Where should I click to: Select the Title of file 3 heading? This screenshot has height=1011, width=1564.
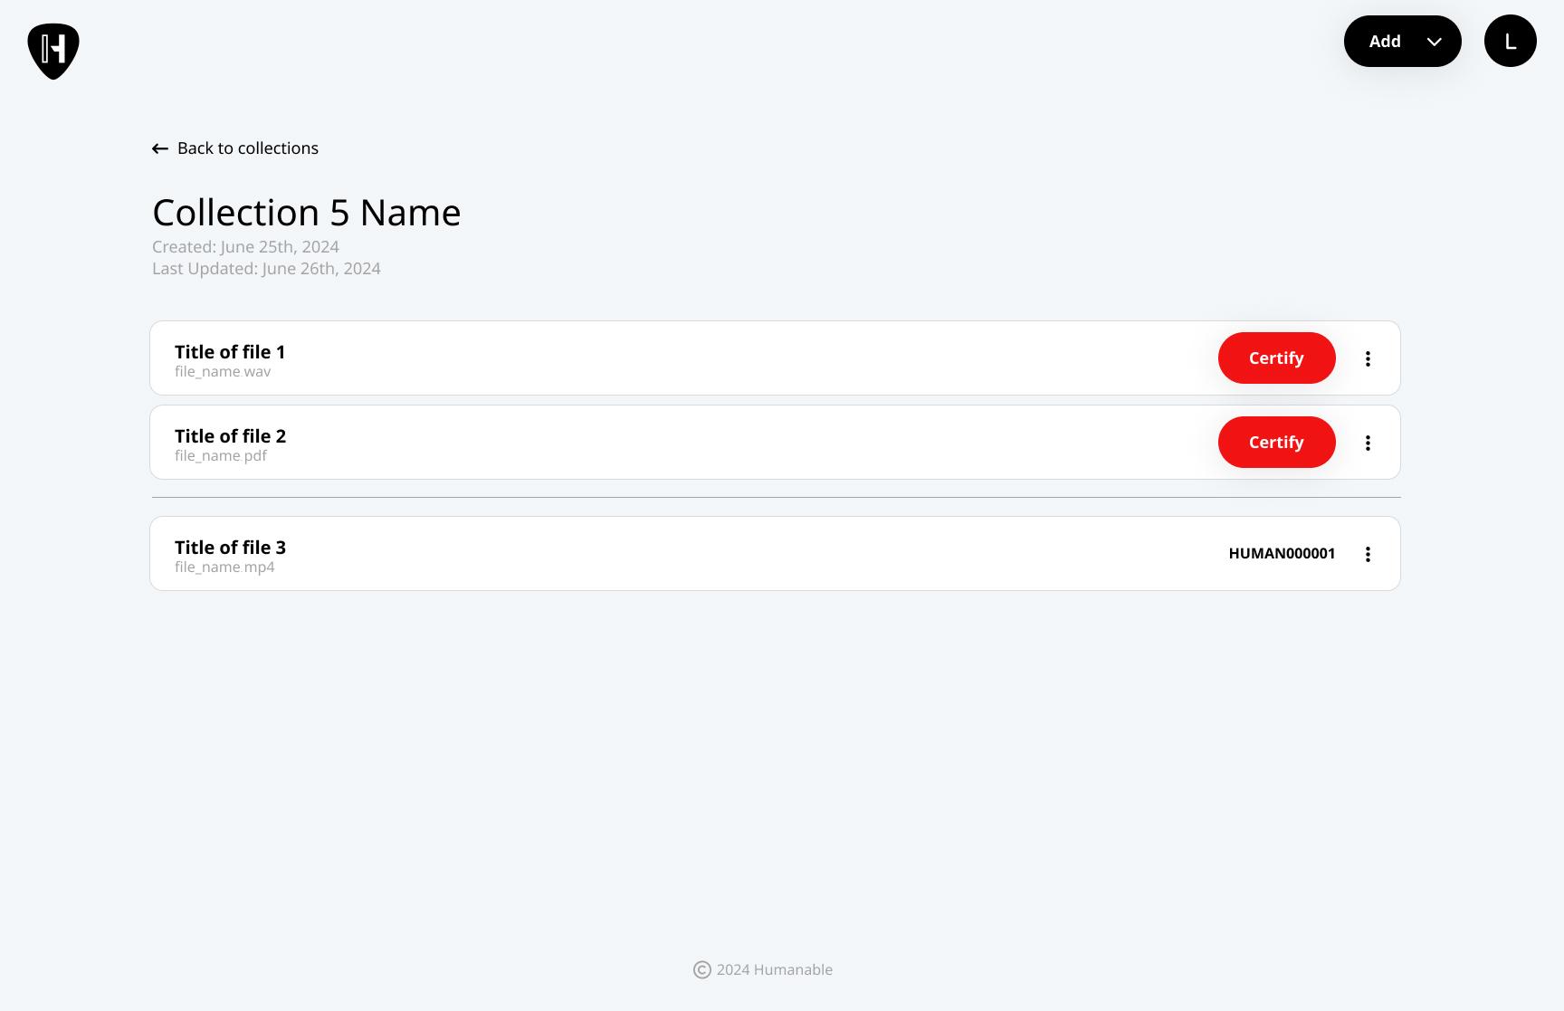click(230, 548)
